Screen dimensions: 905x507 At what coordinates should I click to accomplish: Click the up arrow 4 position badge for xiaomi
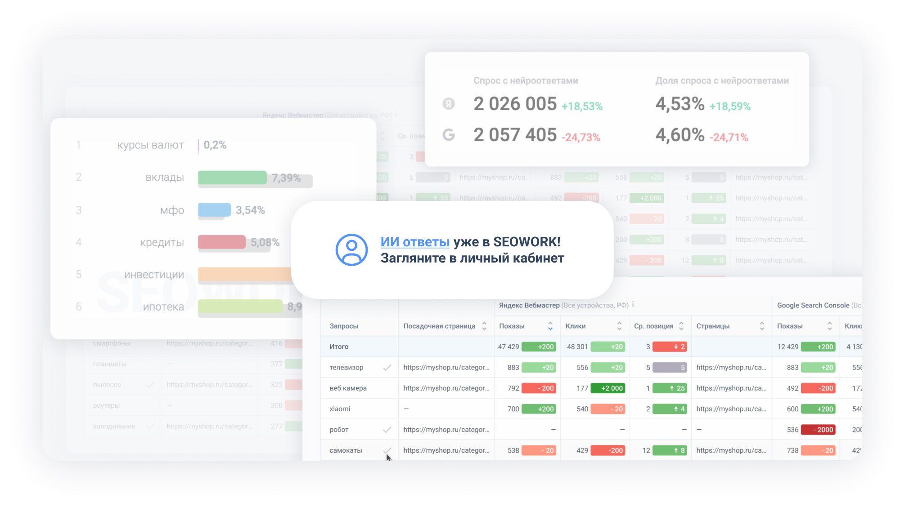pos(669,409)
